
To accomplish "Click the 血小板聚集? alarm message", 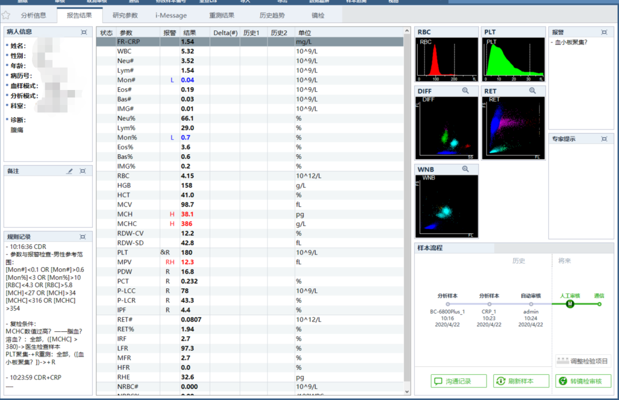I will [571, 42].
